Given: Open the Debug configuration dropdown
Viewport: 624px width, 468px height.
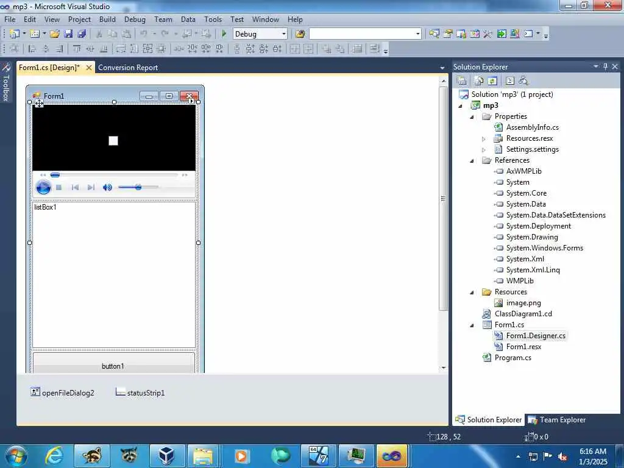Looking at the screenshot, I should [284, 34].
